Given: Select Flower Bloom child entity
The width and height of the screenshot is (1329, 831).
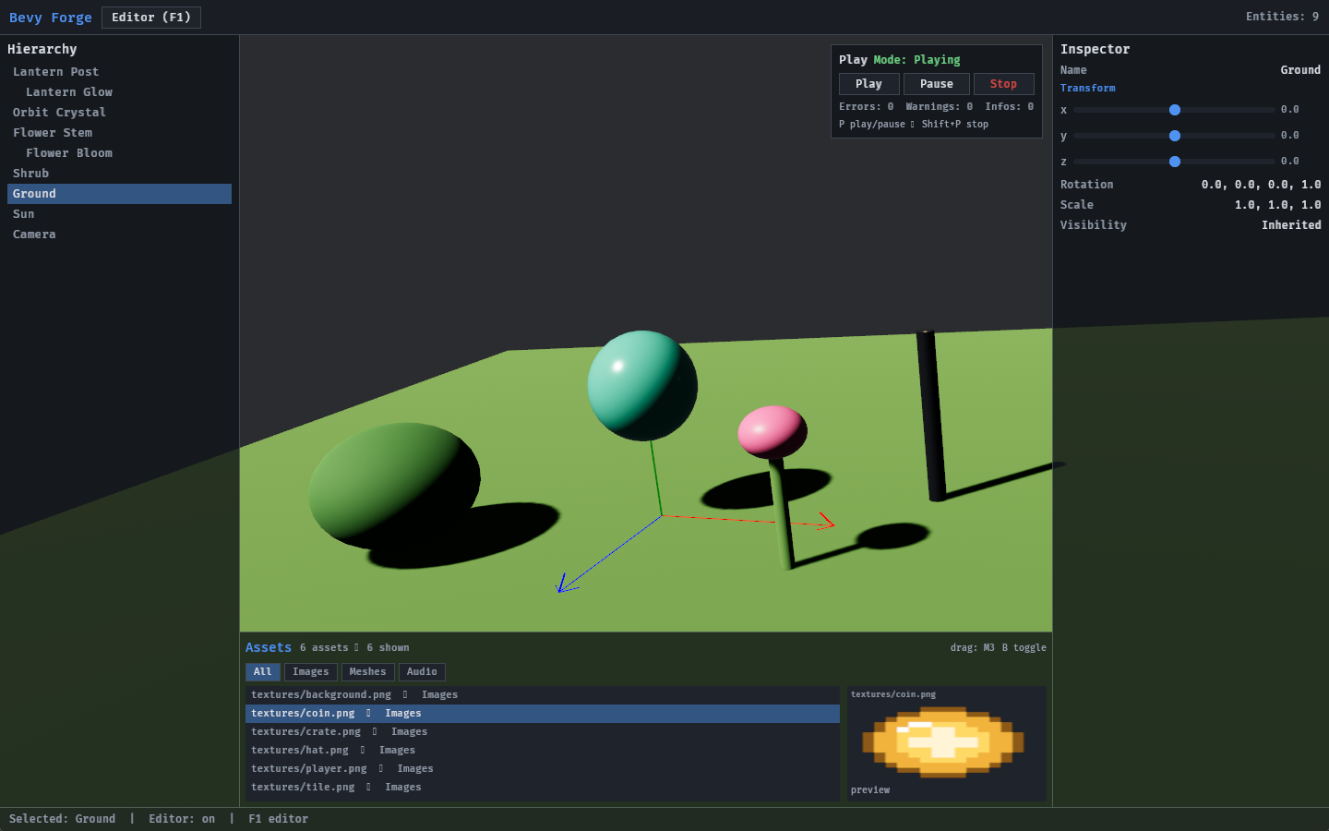Looking at the screenshot, I should pos(119,153).
